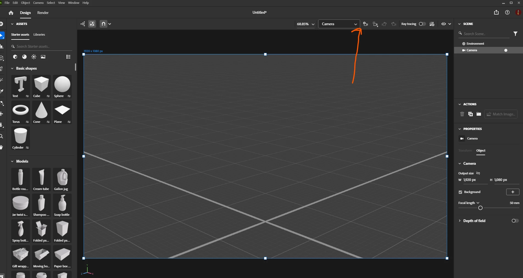Toggle the Ray tracing switch
523x278 pixels.
[x=422, y=24]
